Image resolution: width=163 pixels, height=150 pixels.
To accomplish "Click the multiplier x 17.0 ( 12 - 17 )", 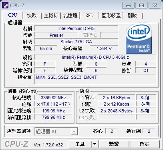I will click(x=53, y=104).
